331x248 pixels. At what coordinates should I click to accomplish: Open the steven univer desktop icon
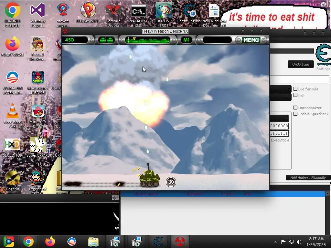click(x=63, y=15)
